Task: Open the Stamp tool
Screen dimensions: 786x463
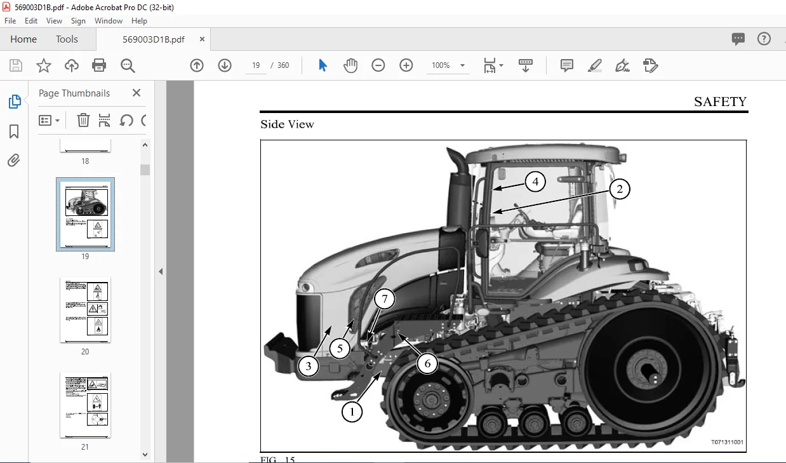Action: (650, 65)
